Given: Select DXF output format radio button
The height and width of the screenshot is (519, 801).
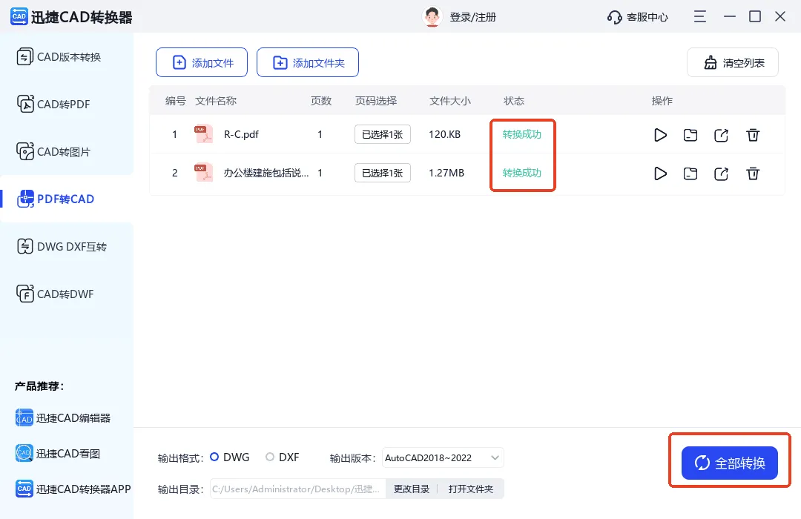Looking at the screenshot, I should pyautogui.click(x=270, y=457).
